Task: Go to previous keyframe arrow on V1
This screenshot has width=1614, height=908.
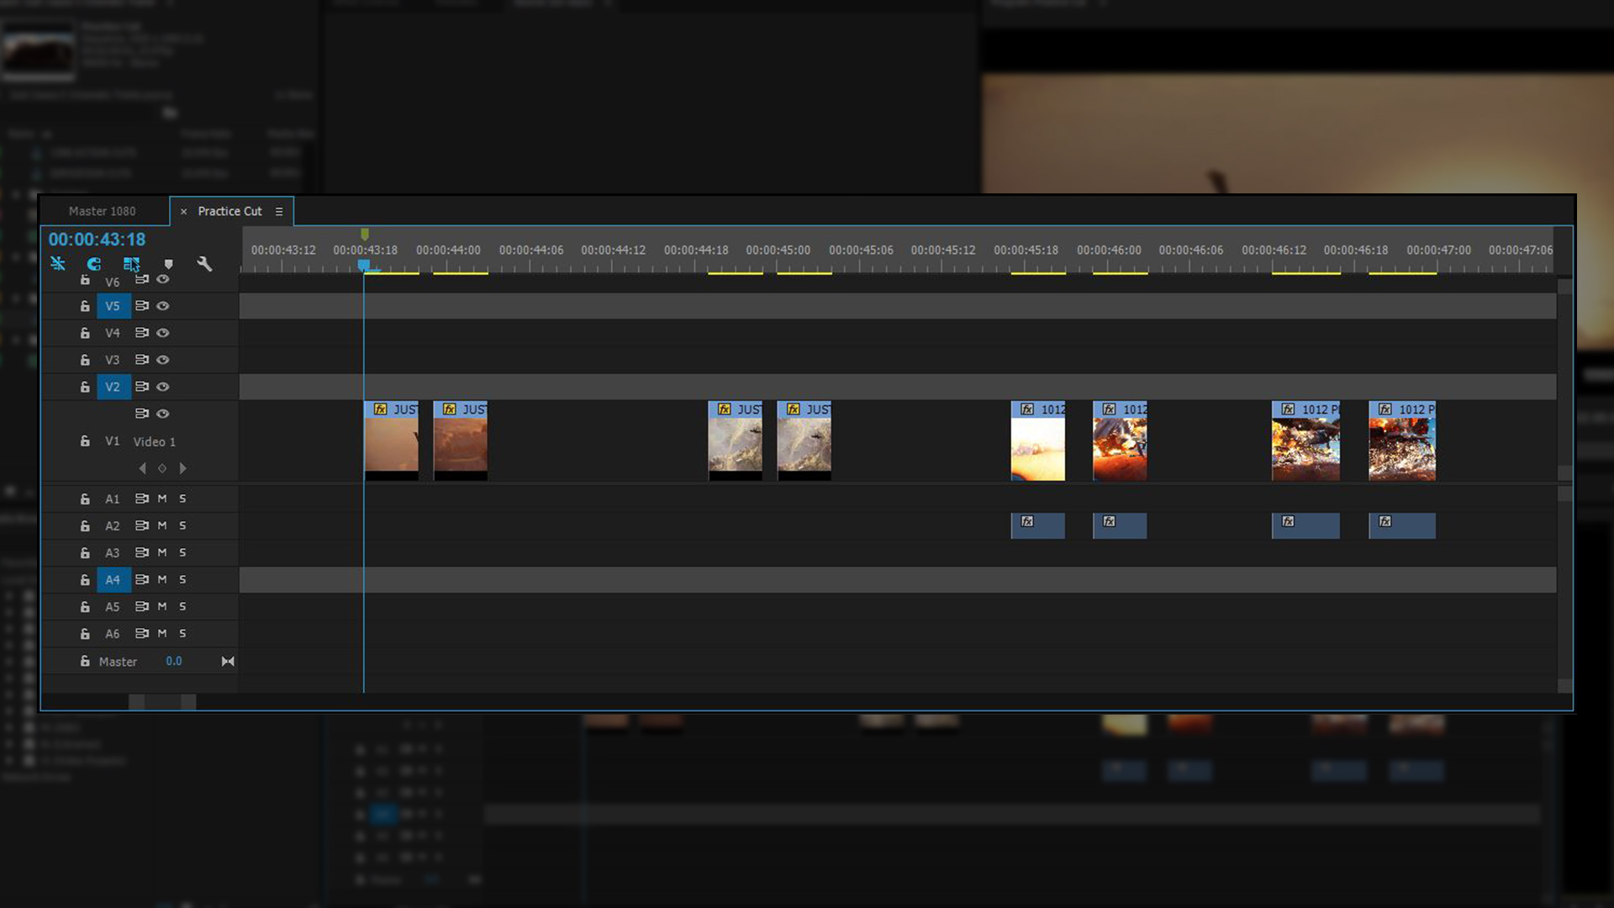Action: [x=142, y=468]
